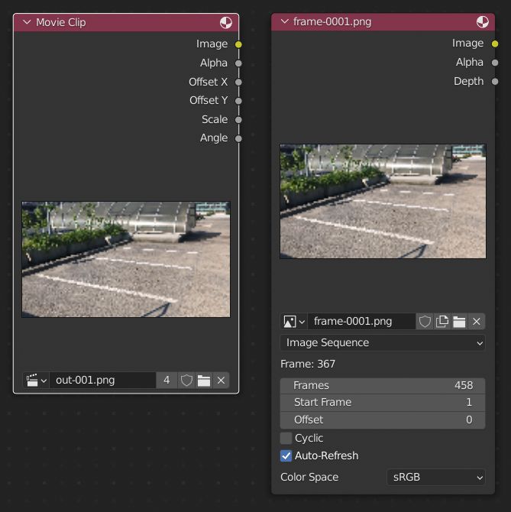Screen dimensions: 511x512
Task: Click the Frame: 367 label
Action: [x=308, y=364]
